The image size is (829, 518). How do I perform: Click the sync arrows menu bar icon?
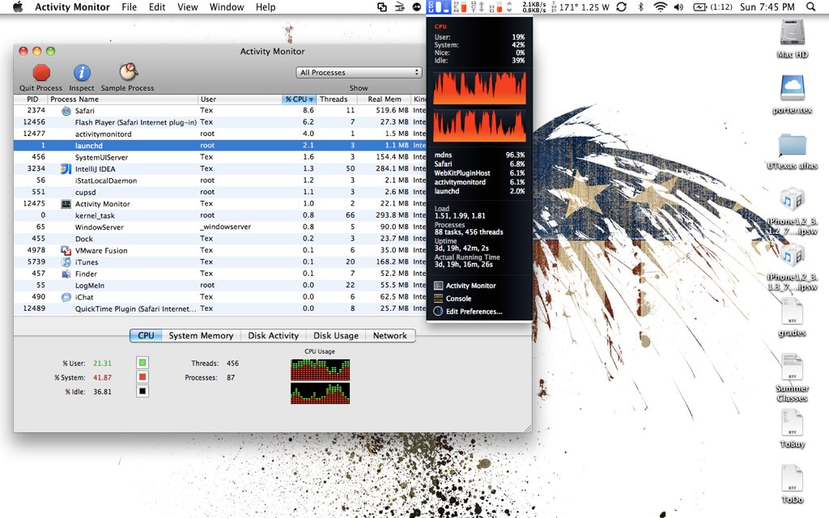pyautogui.click(x=622, y=6)
